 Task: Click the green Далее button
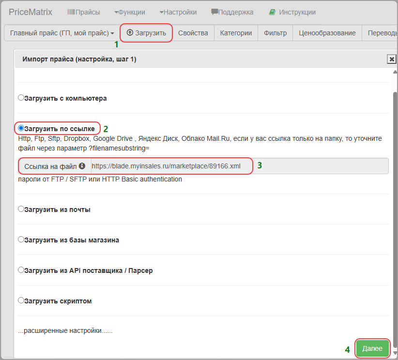click(x=372, y=348)
